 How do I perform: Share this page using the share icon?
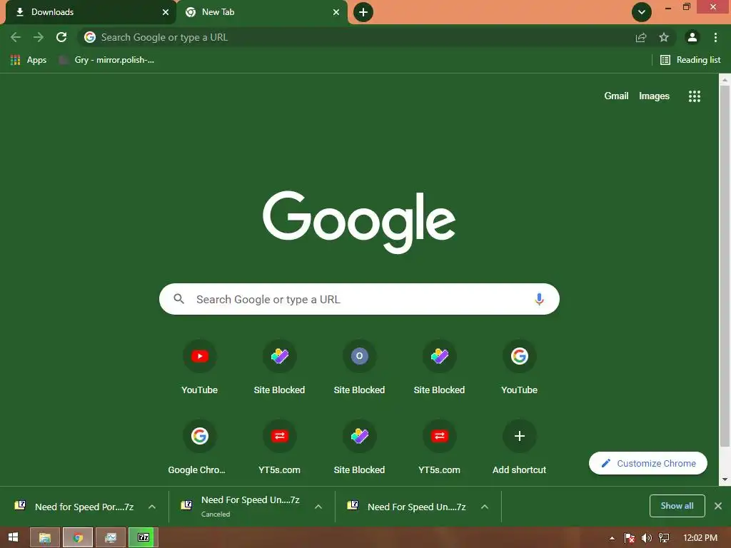click(641, 37)
